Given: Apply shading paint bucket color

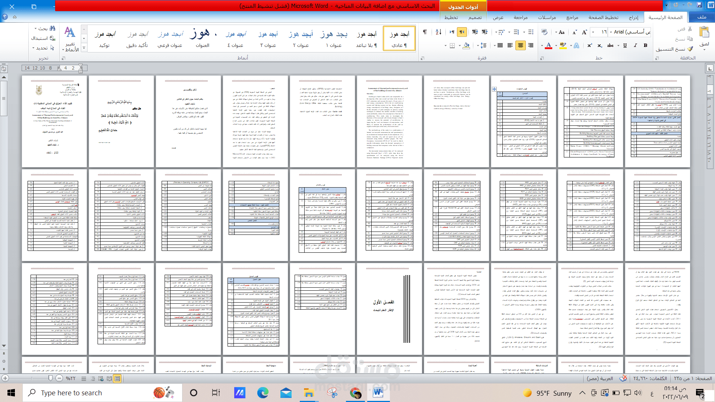Looking at the screenshot, I should coord(465,45).
